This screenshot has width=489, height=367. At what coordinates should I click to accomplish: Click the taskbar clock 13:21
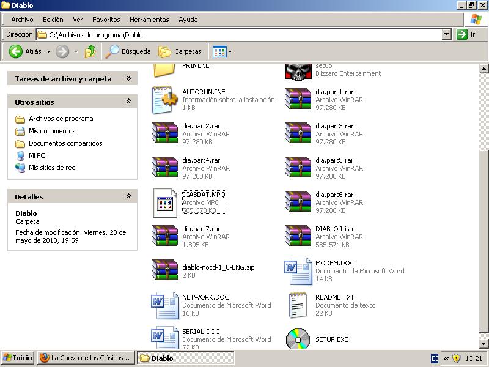coord(474,358)
